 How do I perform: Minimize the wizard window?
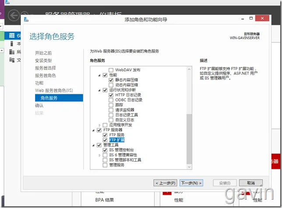(x=243, y=19)
